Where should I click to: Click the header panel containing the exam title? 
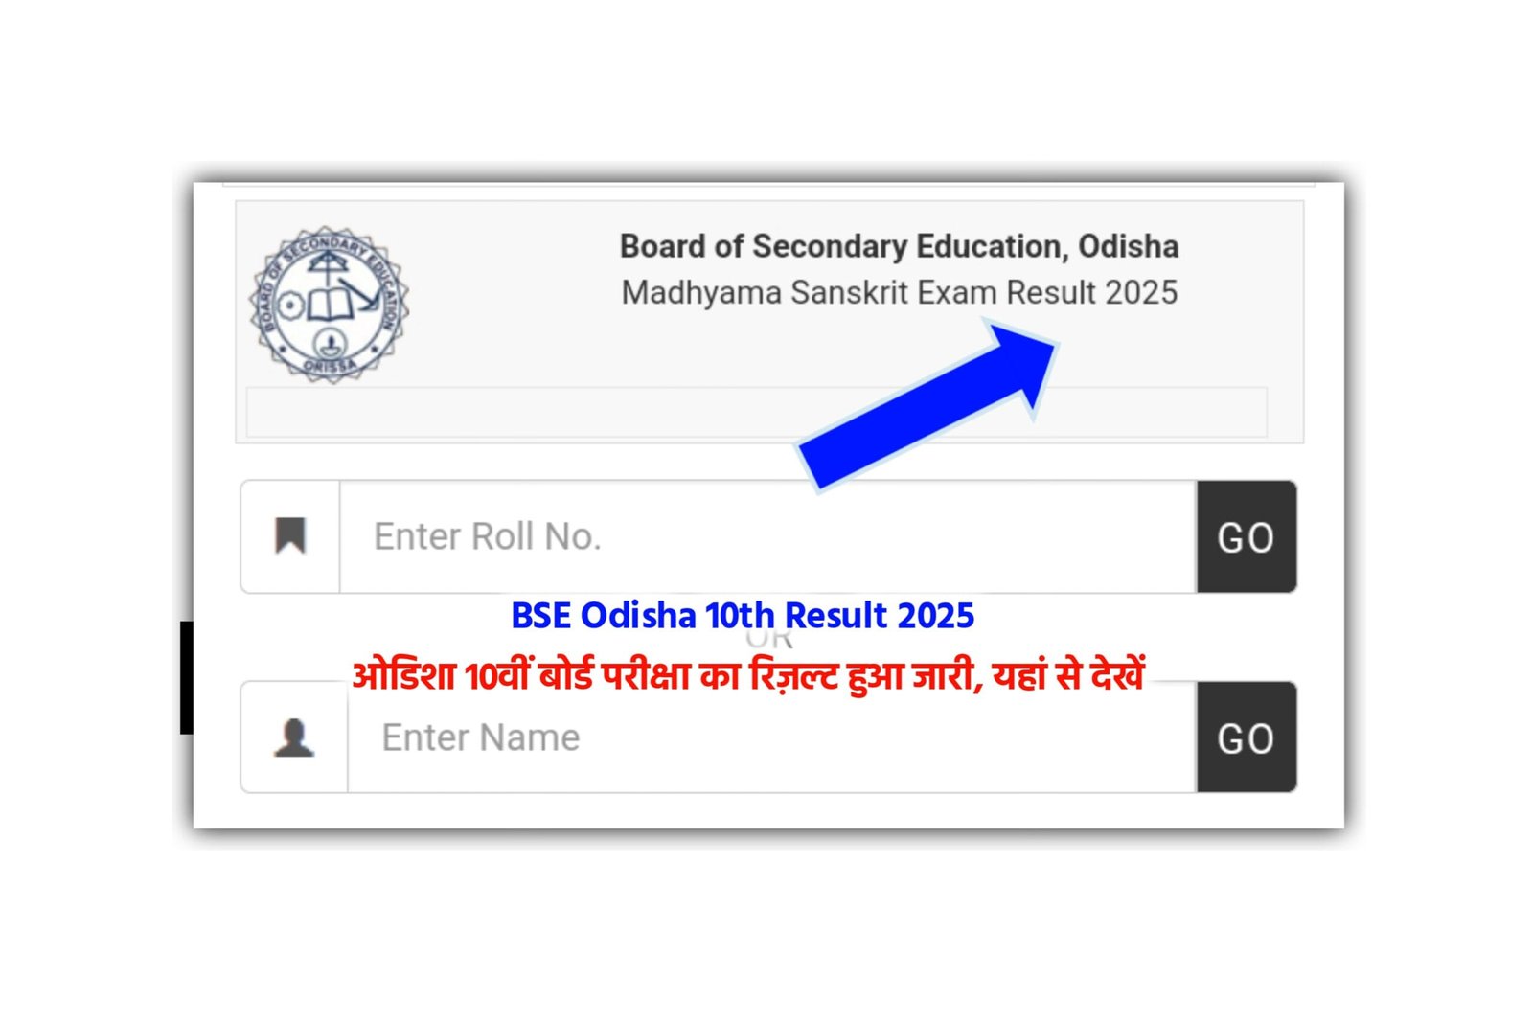pos(766,316)
